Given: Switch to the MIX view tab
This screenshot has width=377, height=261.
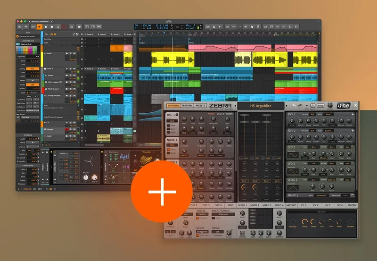Looking at the screenshot, I should point(34,189).
